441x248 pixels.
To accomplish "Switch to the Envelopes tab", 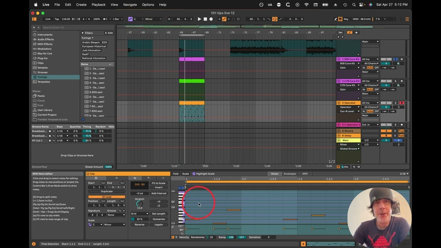I will [x=290, y=174].
